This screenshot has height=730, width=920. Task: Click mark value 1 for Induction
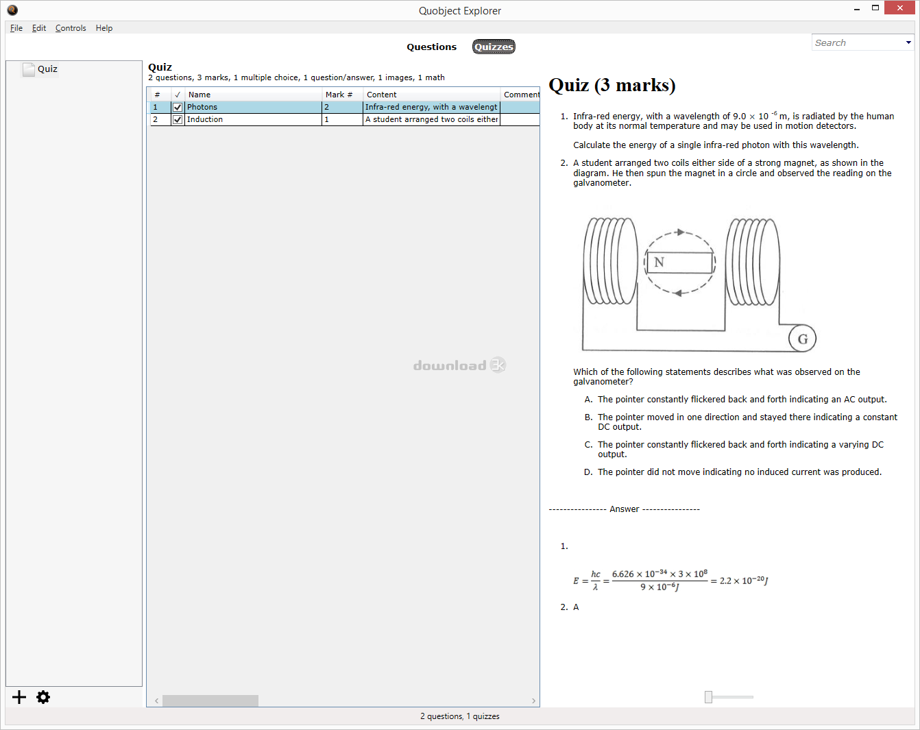[342, 119]
